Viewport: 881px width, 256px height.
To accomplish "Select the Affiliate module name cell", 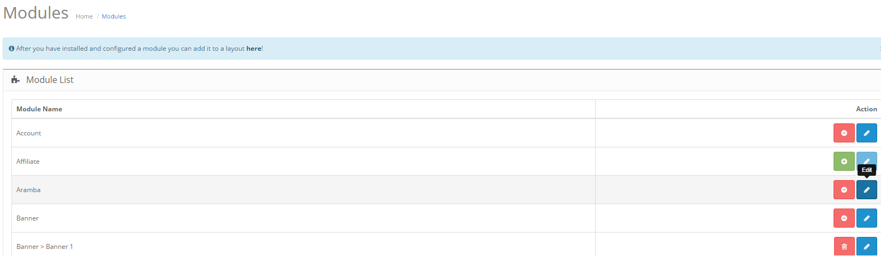I will [x=303, y=162].
